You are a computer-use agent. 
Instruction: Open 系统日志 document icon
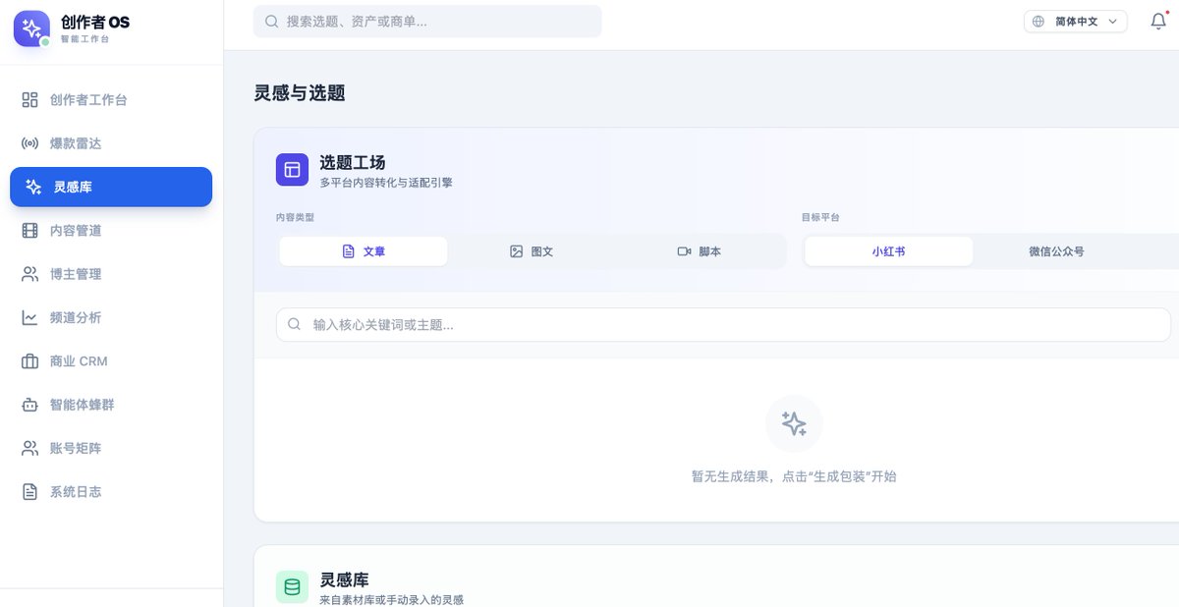pyautogui.click(x=30, y=492)
